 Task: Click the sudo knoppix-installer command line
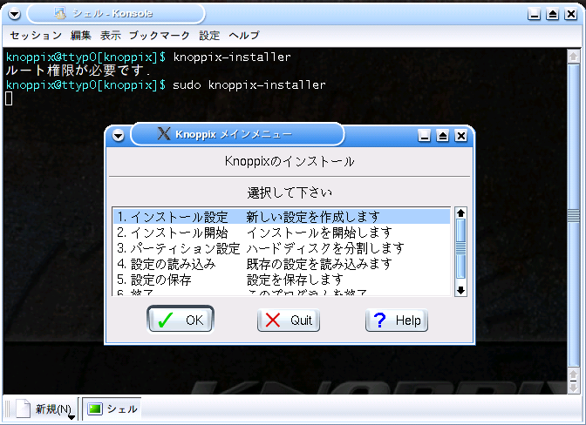(249, 85)
